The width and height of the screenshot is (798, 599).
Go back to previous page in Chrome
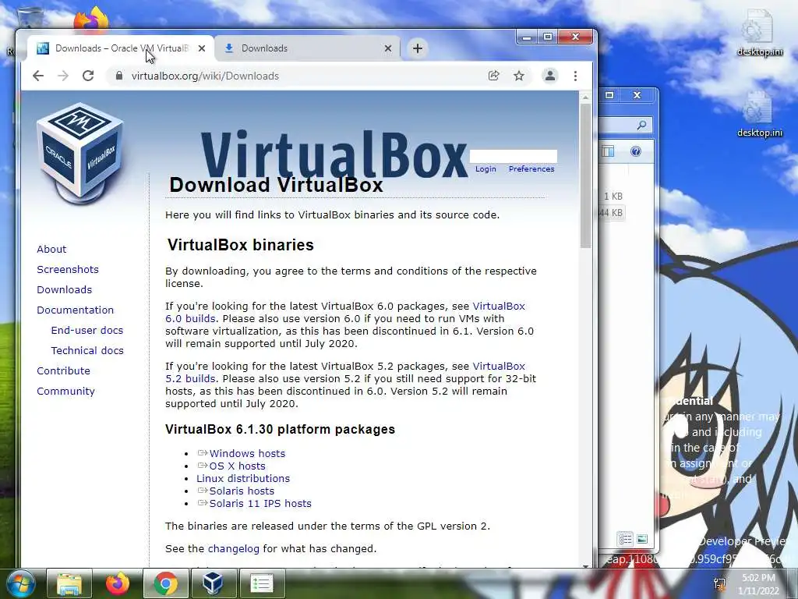point(38,76)
